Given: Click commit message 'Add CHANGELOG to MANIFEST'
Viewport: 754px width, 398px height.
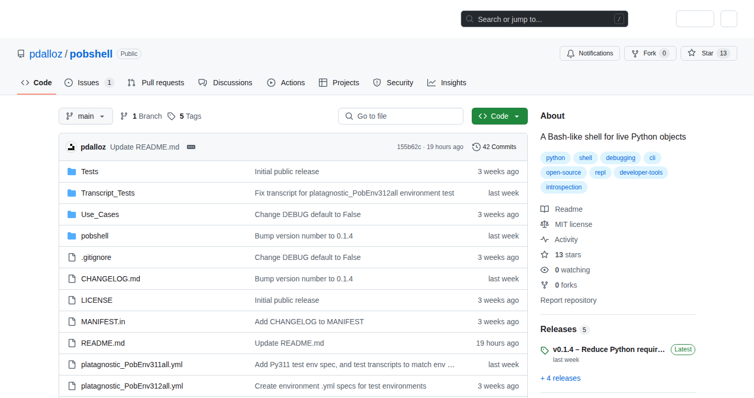Looking at the screenshot, I should coord(309,322).
